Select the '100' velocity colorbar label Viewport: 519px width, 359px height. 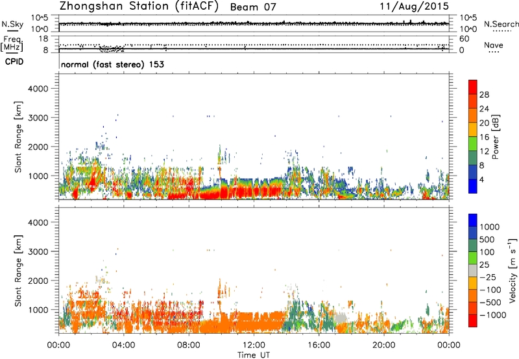[x=487, y=252]
